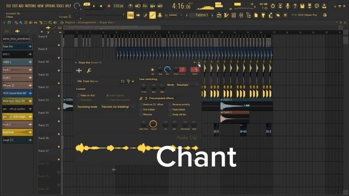This screenshot has width=349, height=196.
Task: Select the playlist mute tool icon
Action: (x=31, y=22)
